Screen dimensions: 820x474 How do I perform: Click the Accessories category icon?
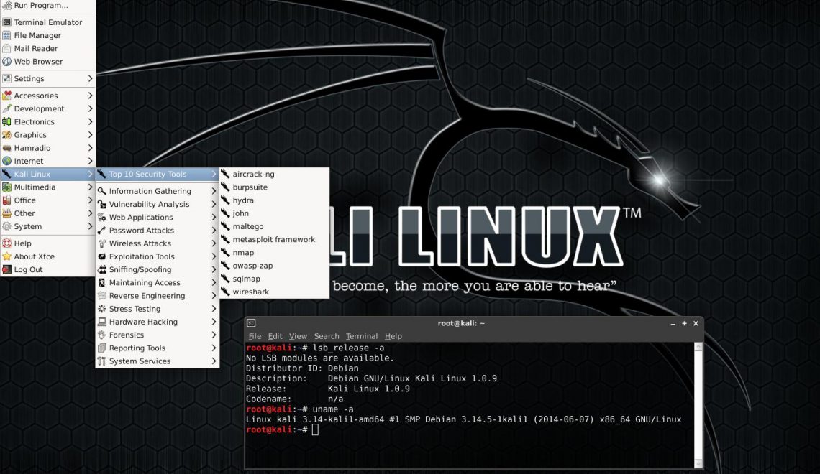pos(6,96)
